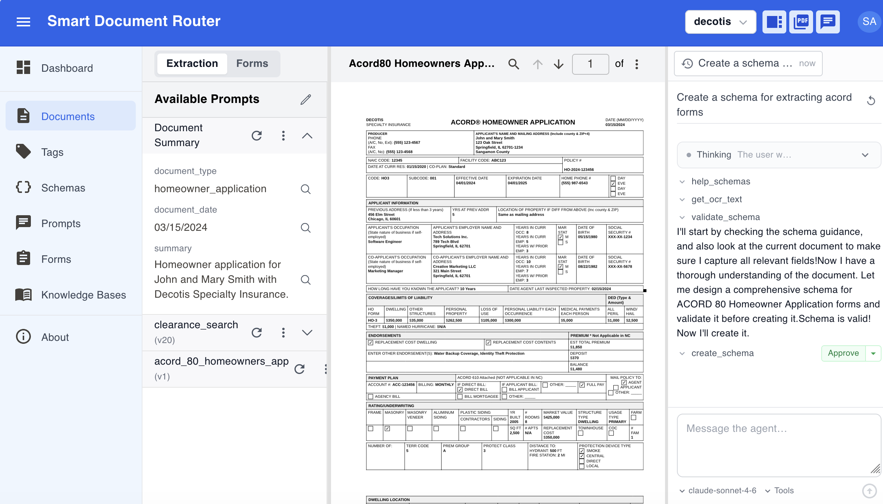Open the PDF viewer three-dot menu
Viewport: 883px width, 504px height.
[x=637, y=64]
